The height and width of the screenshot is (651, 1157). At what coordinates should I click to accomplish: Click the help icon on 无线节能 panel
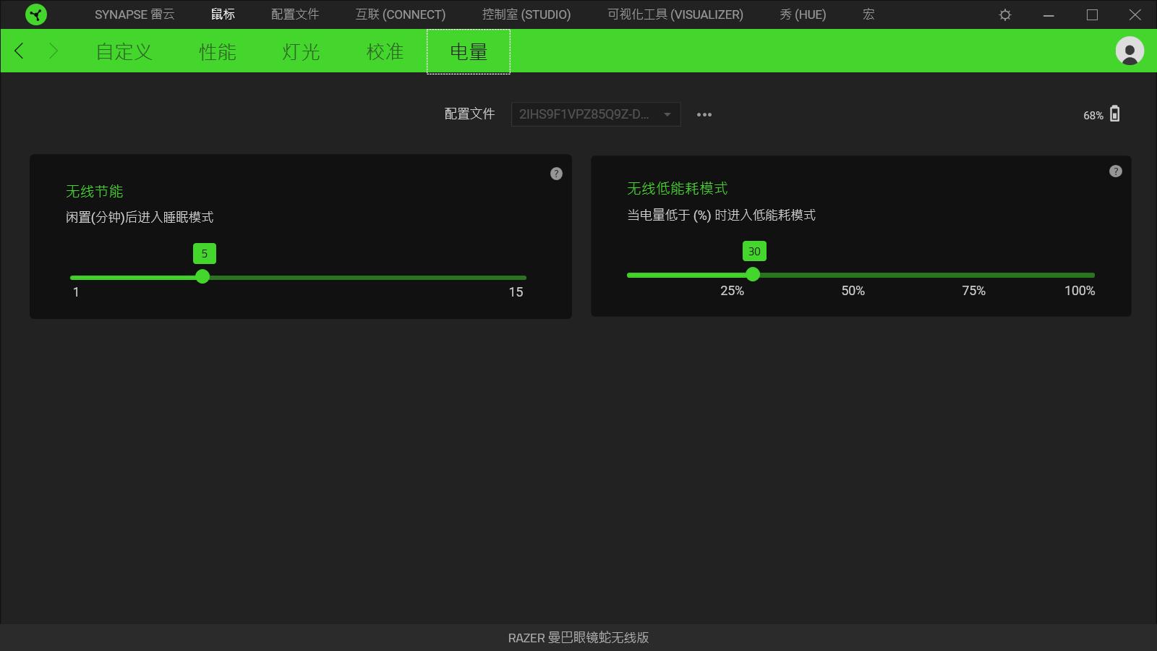click(556, 174)
